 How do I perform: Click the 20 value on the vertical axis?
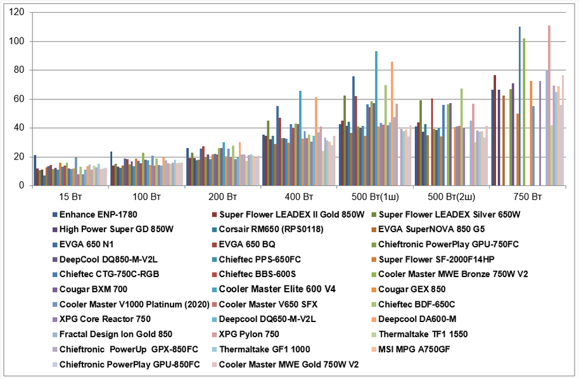(x=19, y=157)
